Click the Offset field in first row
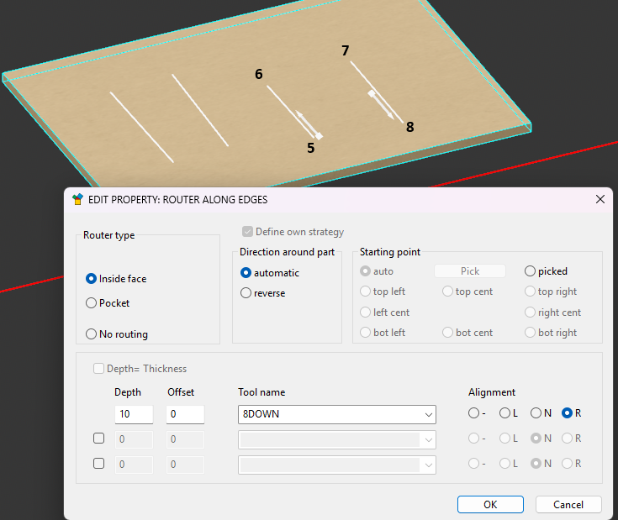This screenshot has width=618, height=520. pos(185,414)
